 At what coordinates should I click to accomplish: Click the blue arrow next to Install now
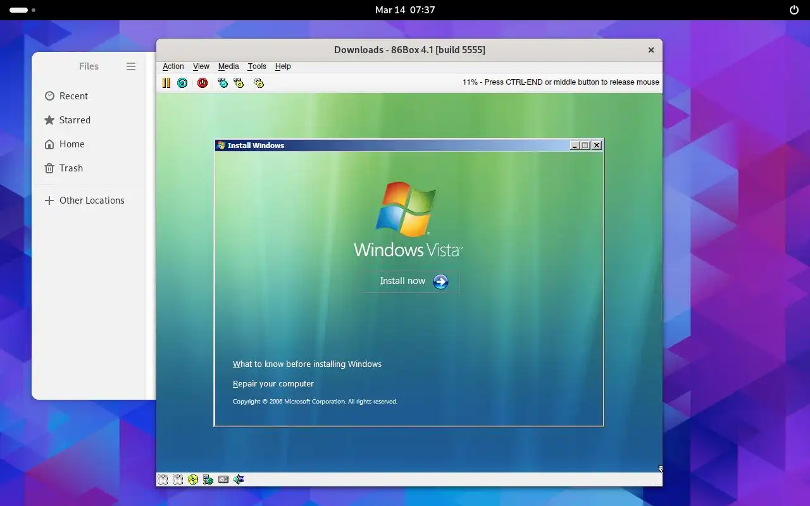[x=440, y=281]
